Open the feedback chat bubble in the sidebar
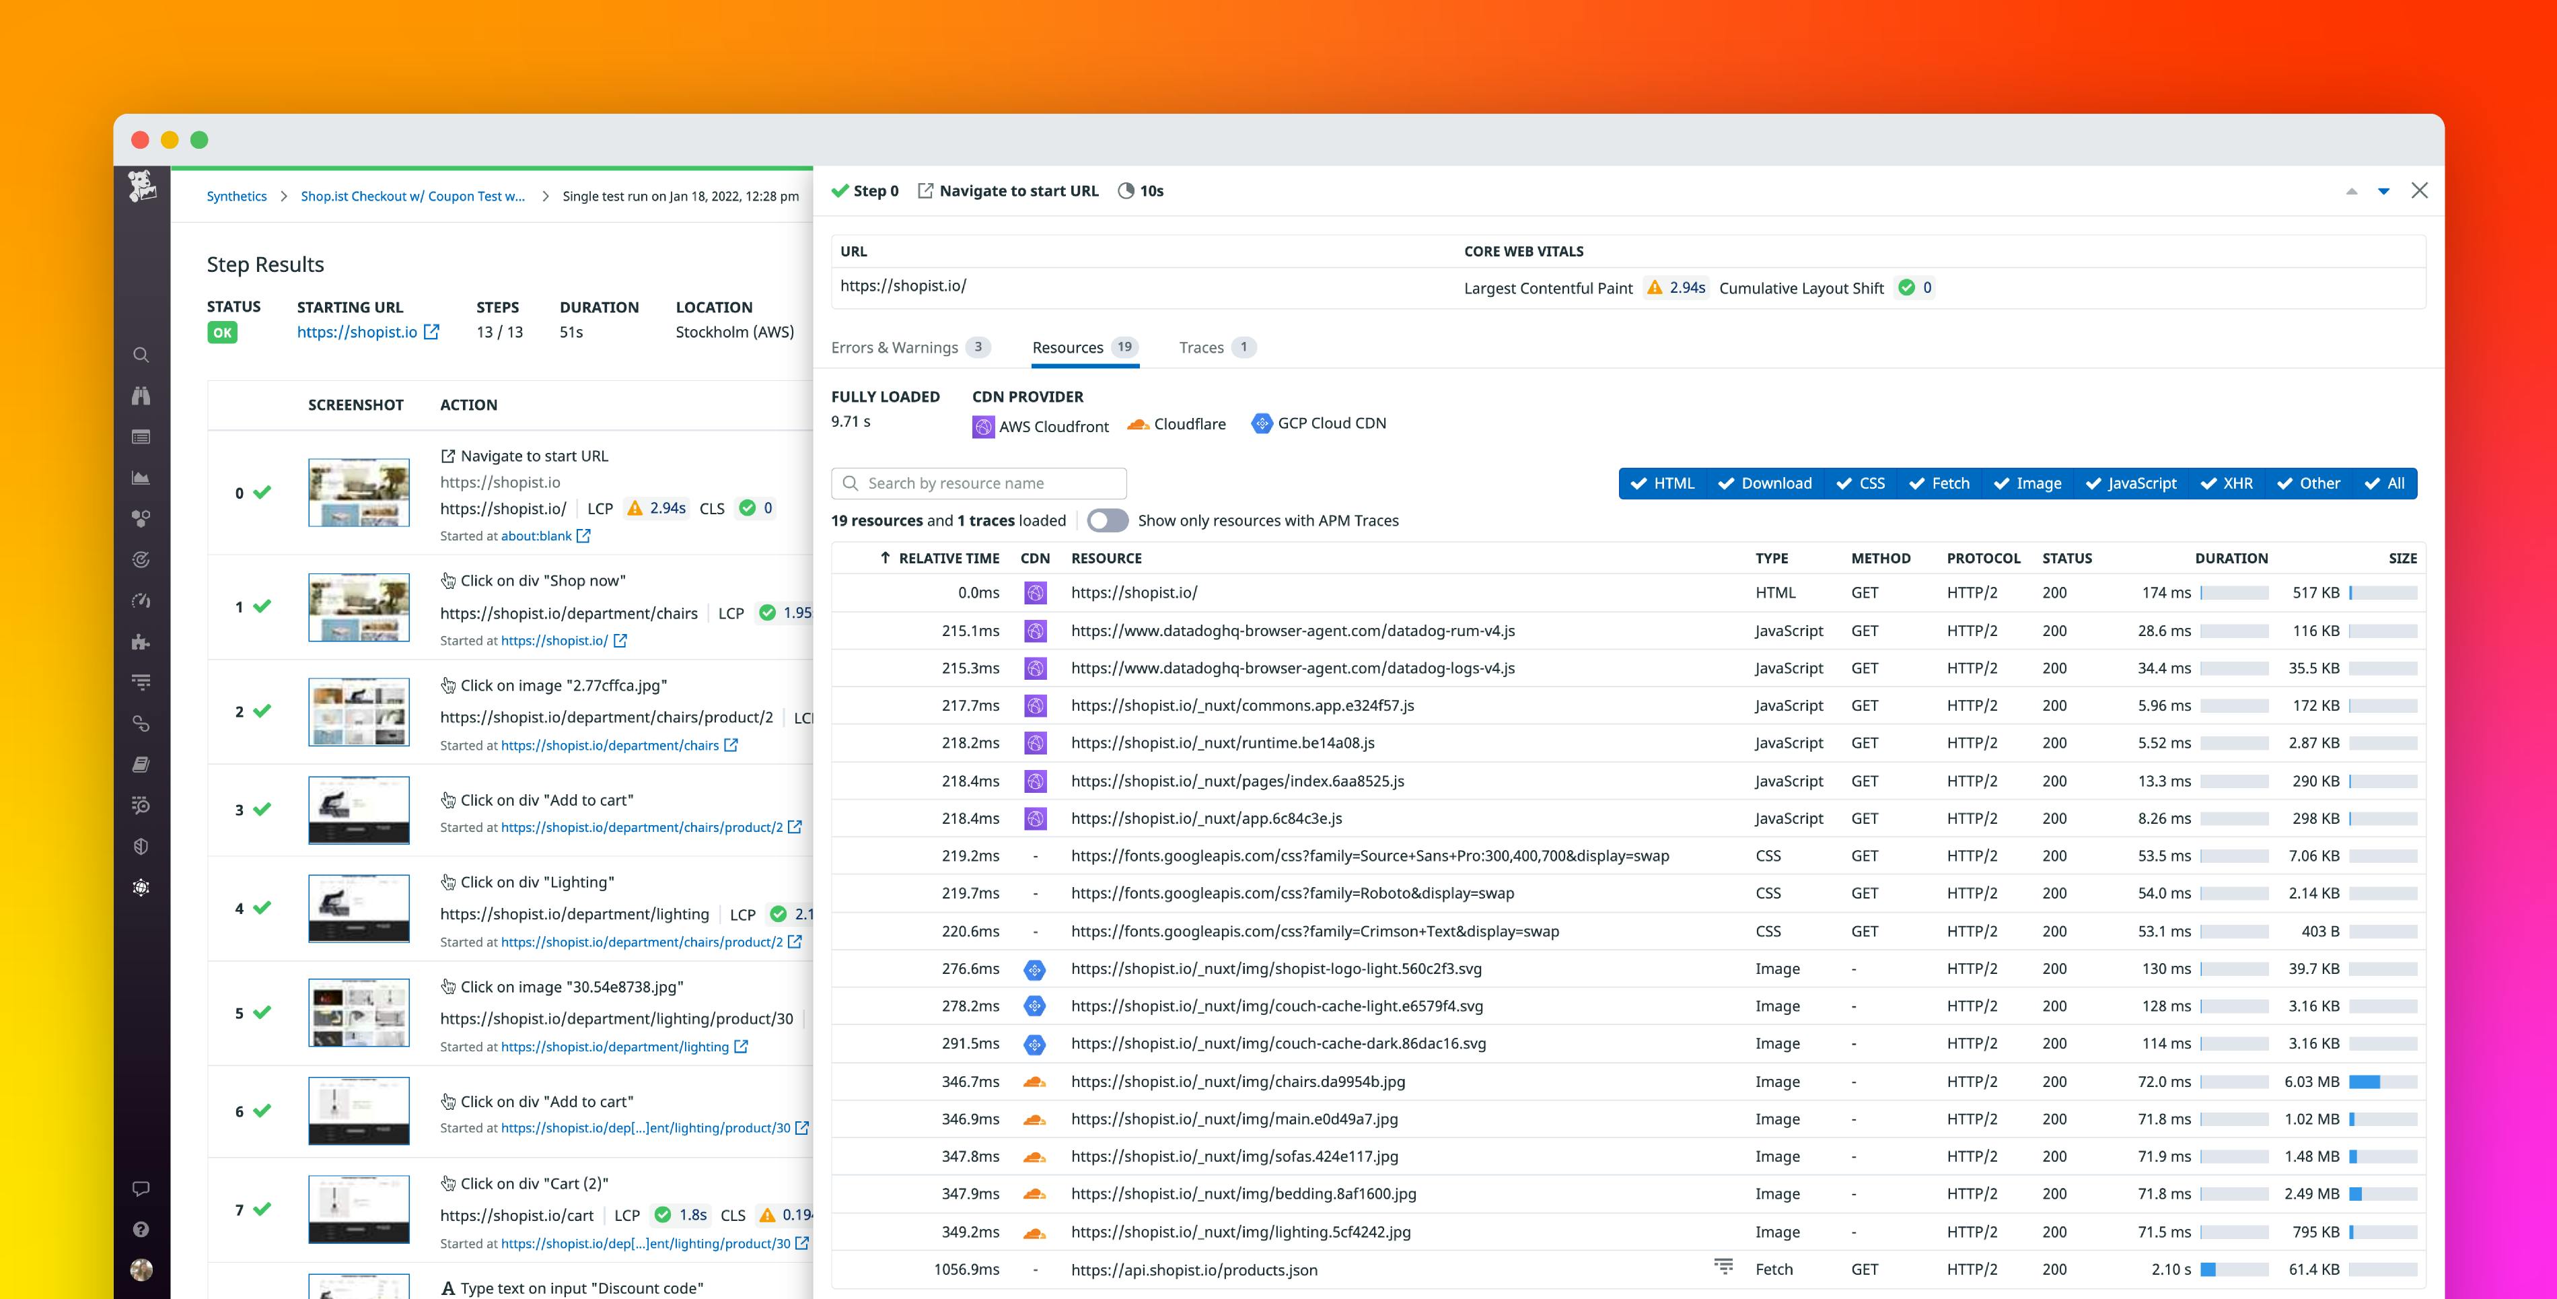Screen dimensions: 2557x1299 [x=141, y=1188]
